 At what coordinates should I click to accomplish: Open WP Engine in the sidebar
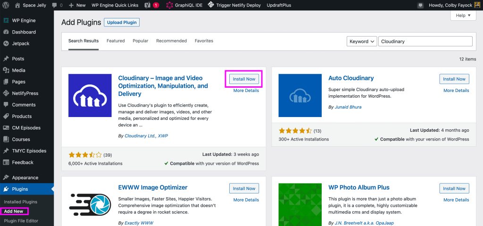coord(24,21)
